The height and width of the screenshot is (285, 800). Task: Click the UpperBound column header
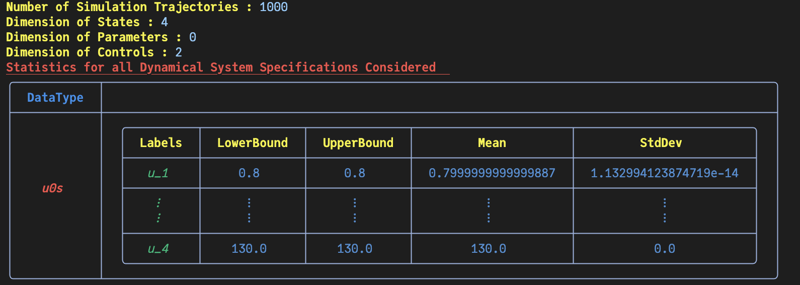pyautogui.click(x=358, y=143)
